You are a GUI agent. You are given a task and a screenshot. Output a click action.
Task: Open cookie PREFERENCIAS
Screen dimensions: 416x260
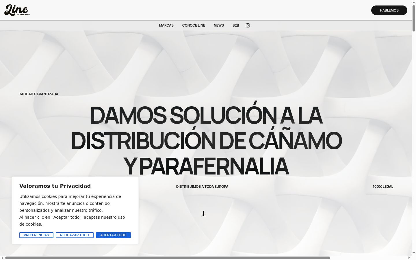tap(36, 235)
